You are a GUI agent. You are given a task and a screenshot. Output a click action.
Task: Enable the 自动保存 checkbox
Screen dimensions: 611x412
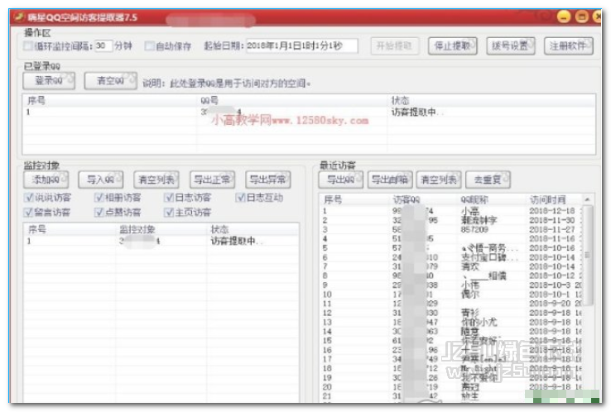[x=149, y=46]
